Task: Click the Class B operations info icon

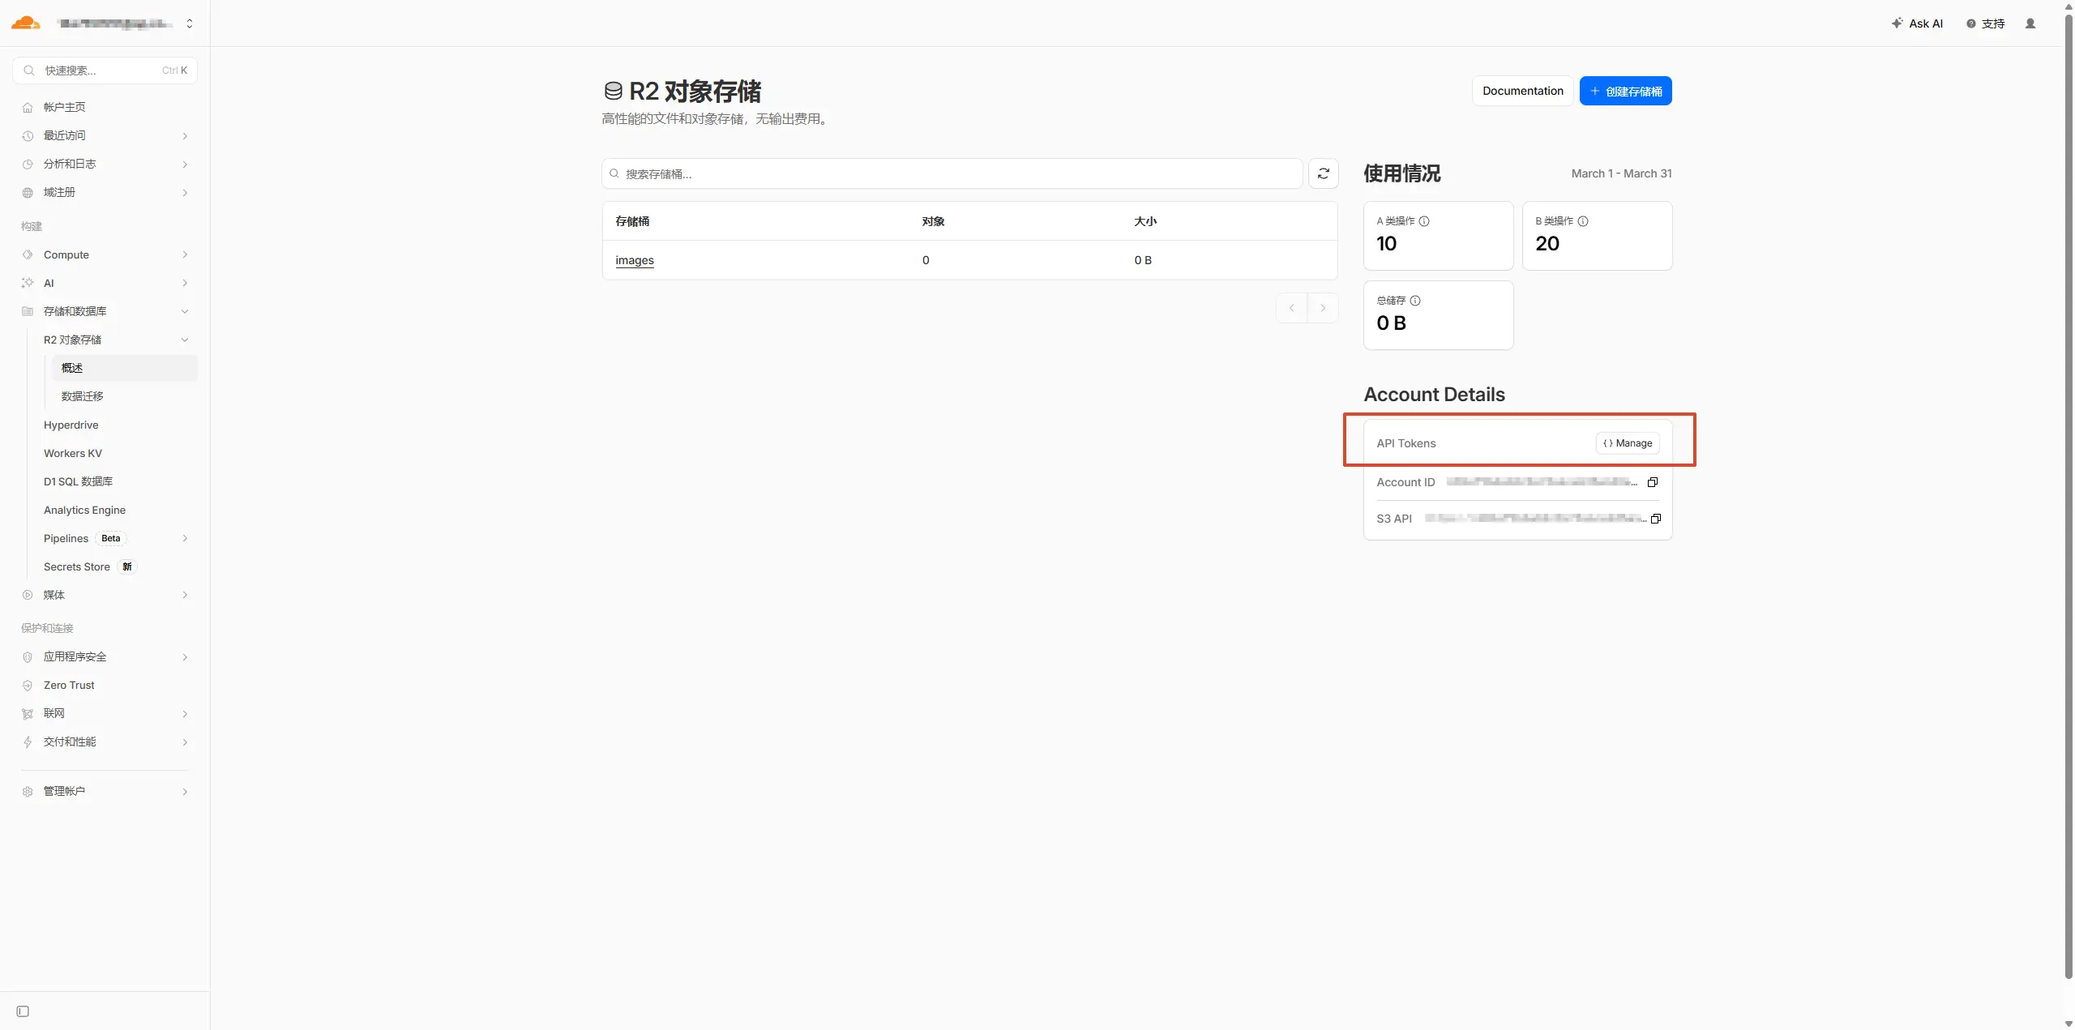Action: [1583, 221]
